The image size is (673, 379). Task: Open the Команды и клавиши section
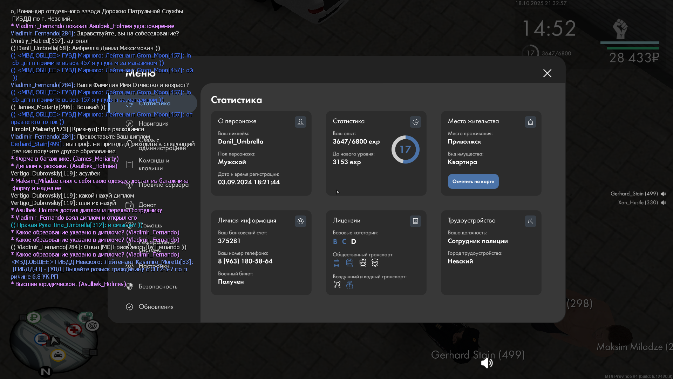tap(154, 164)
